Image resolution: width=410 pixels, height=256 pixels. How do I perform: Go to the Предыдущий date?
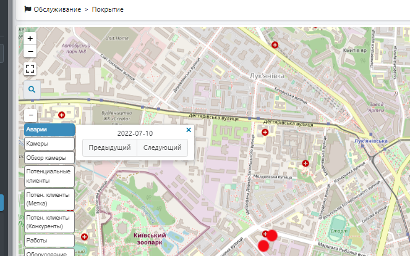tap(109, 148)
